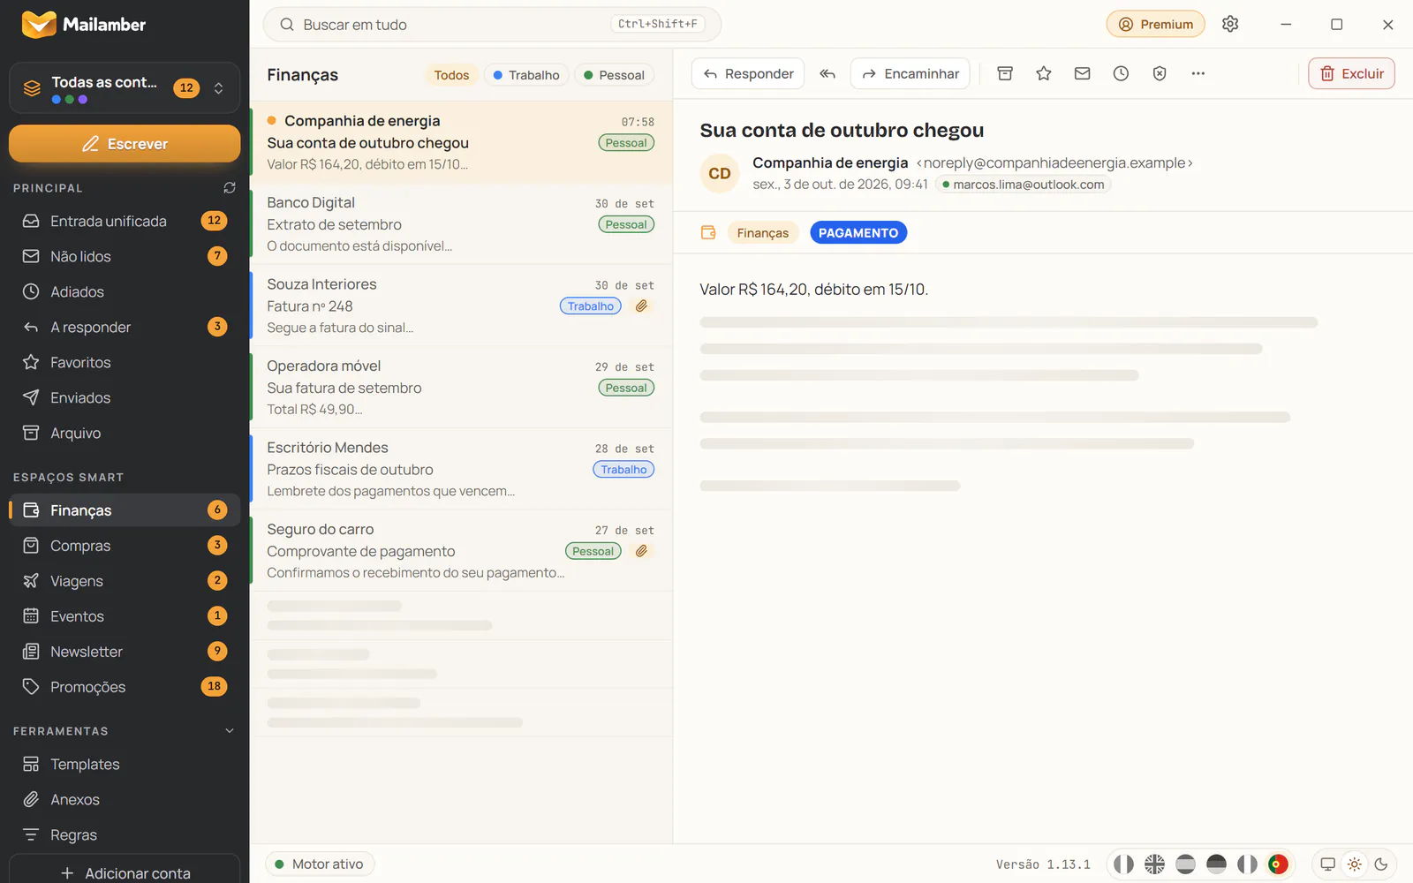Click the Motor ativo status indicator

[x=320, y=864]
